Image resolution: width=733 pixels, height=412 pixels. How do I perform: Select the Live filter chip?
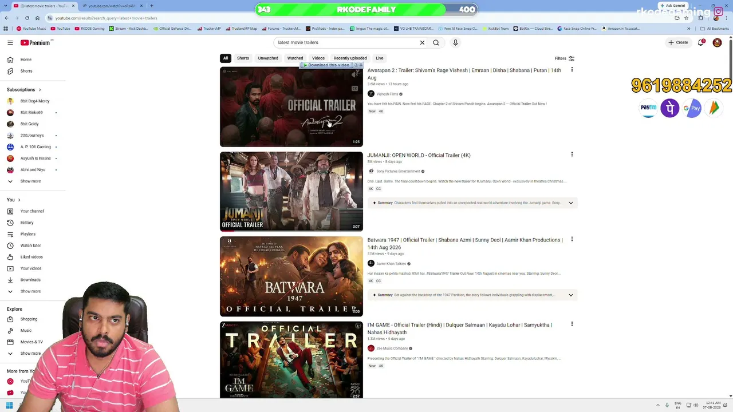pyautogui.click(x=380, y=58)
